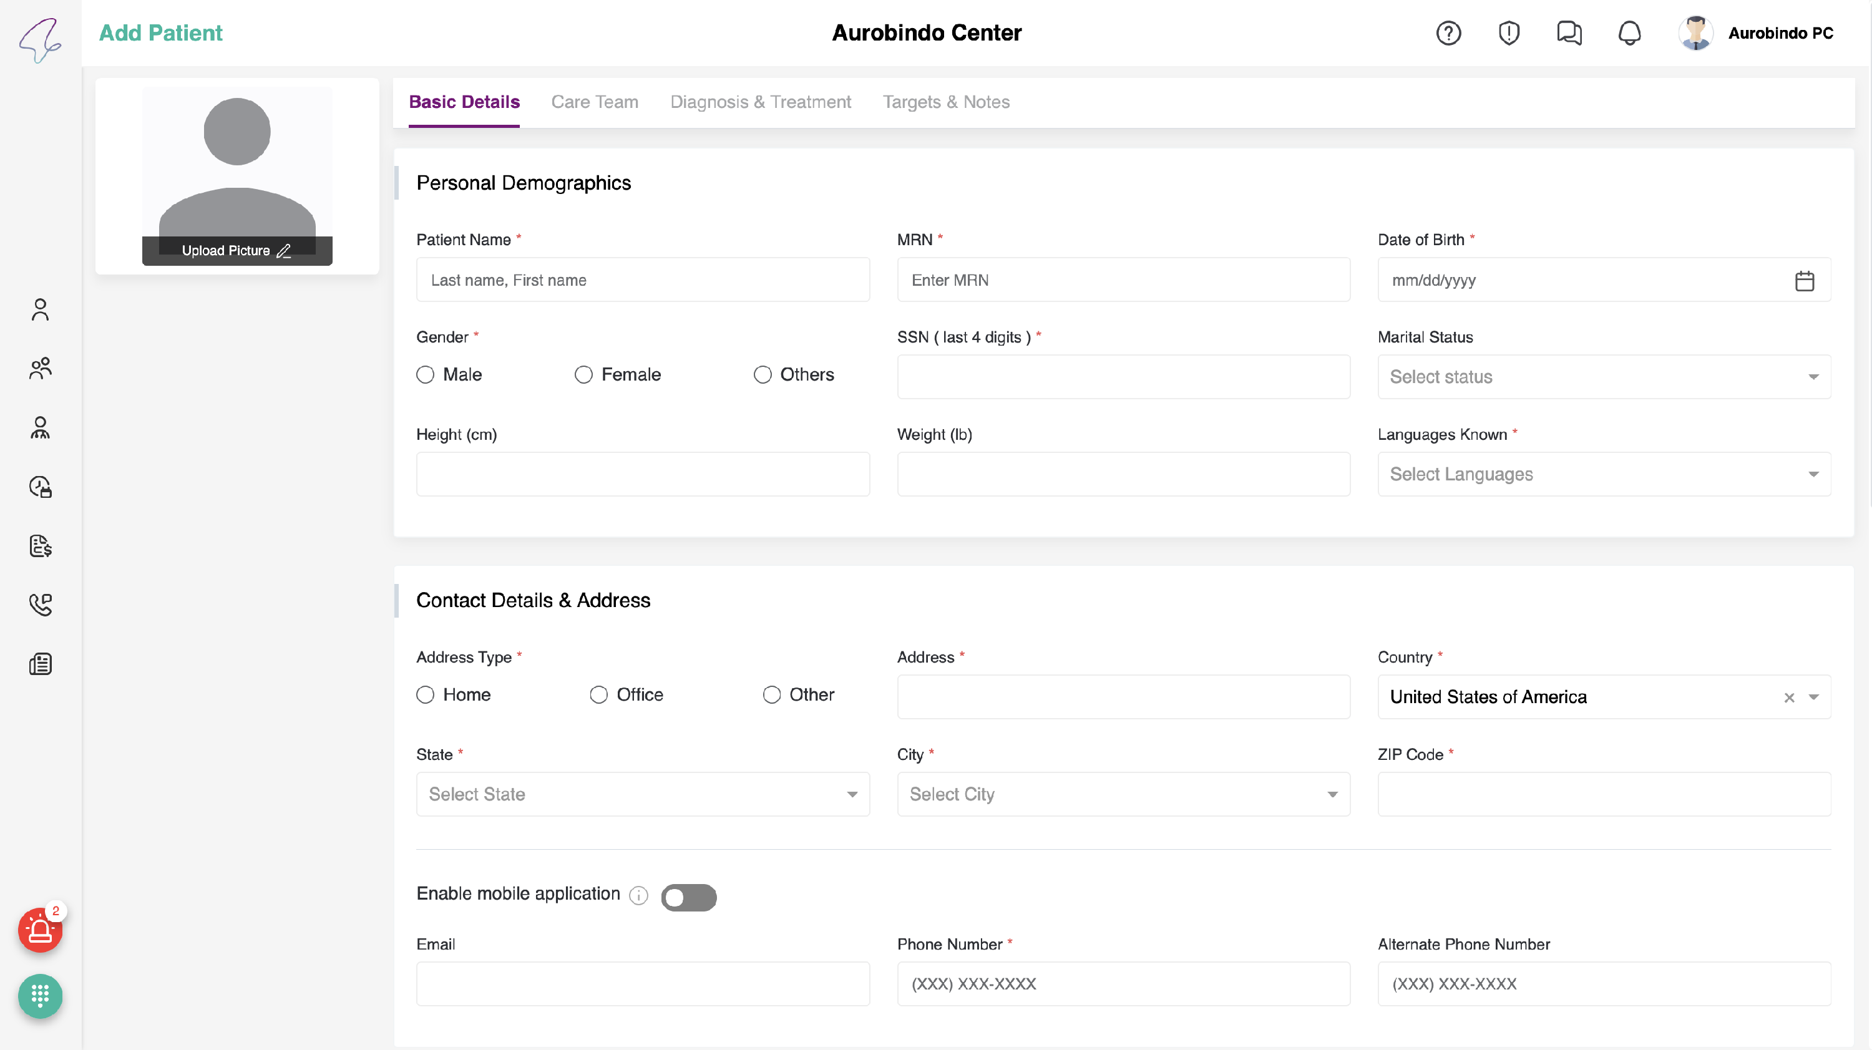
Task: Choose Home as address type
Action: [425, 694]
